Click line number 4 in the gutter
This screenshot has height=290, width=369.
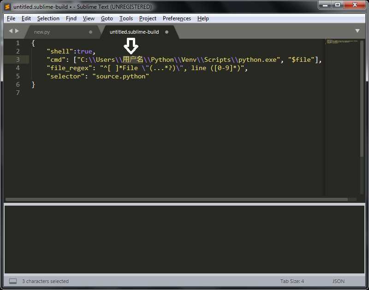(x=18, y=68)
